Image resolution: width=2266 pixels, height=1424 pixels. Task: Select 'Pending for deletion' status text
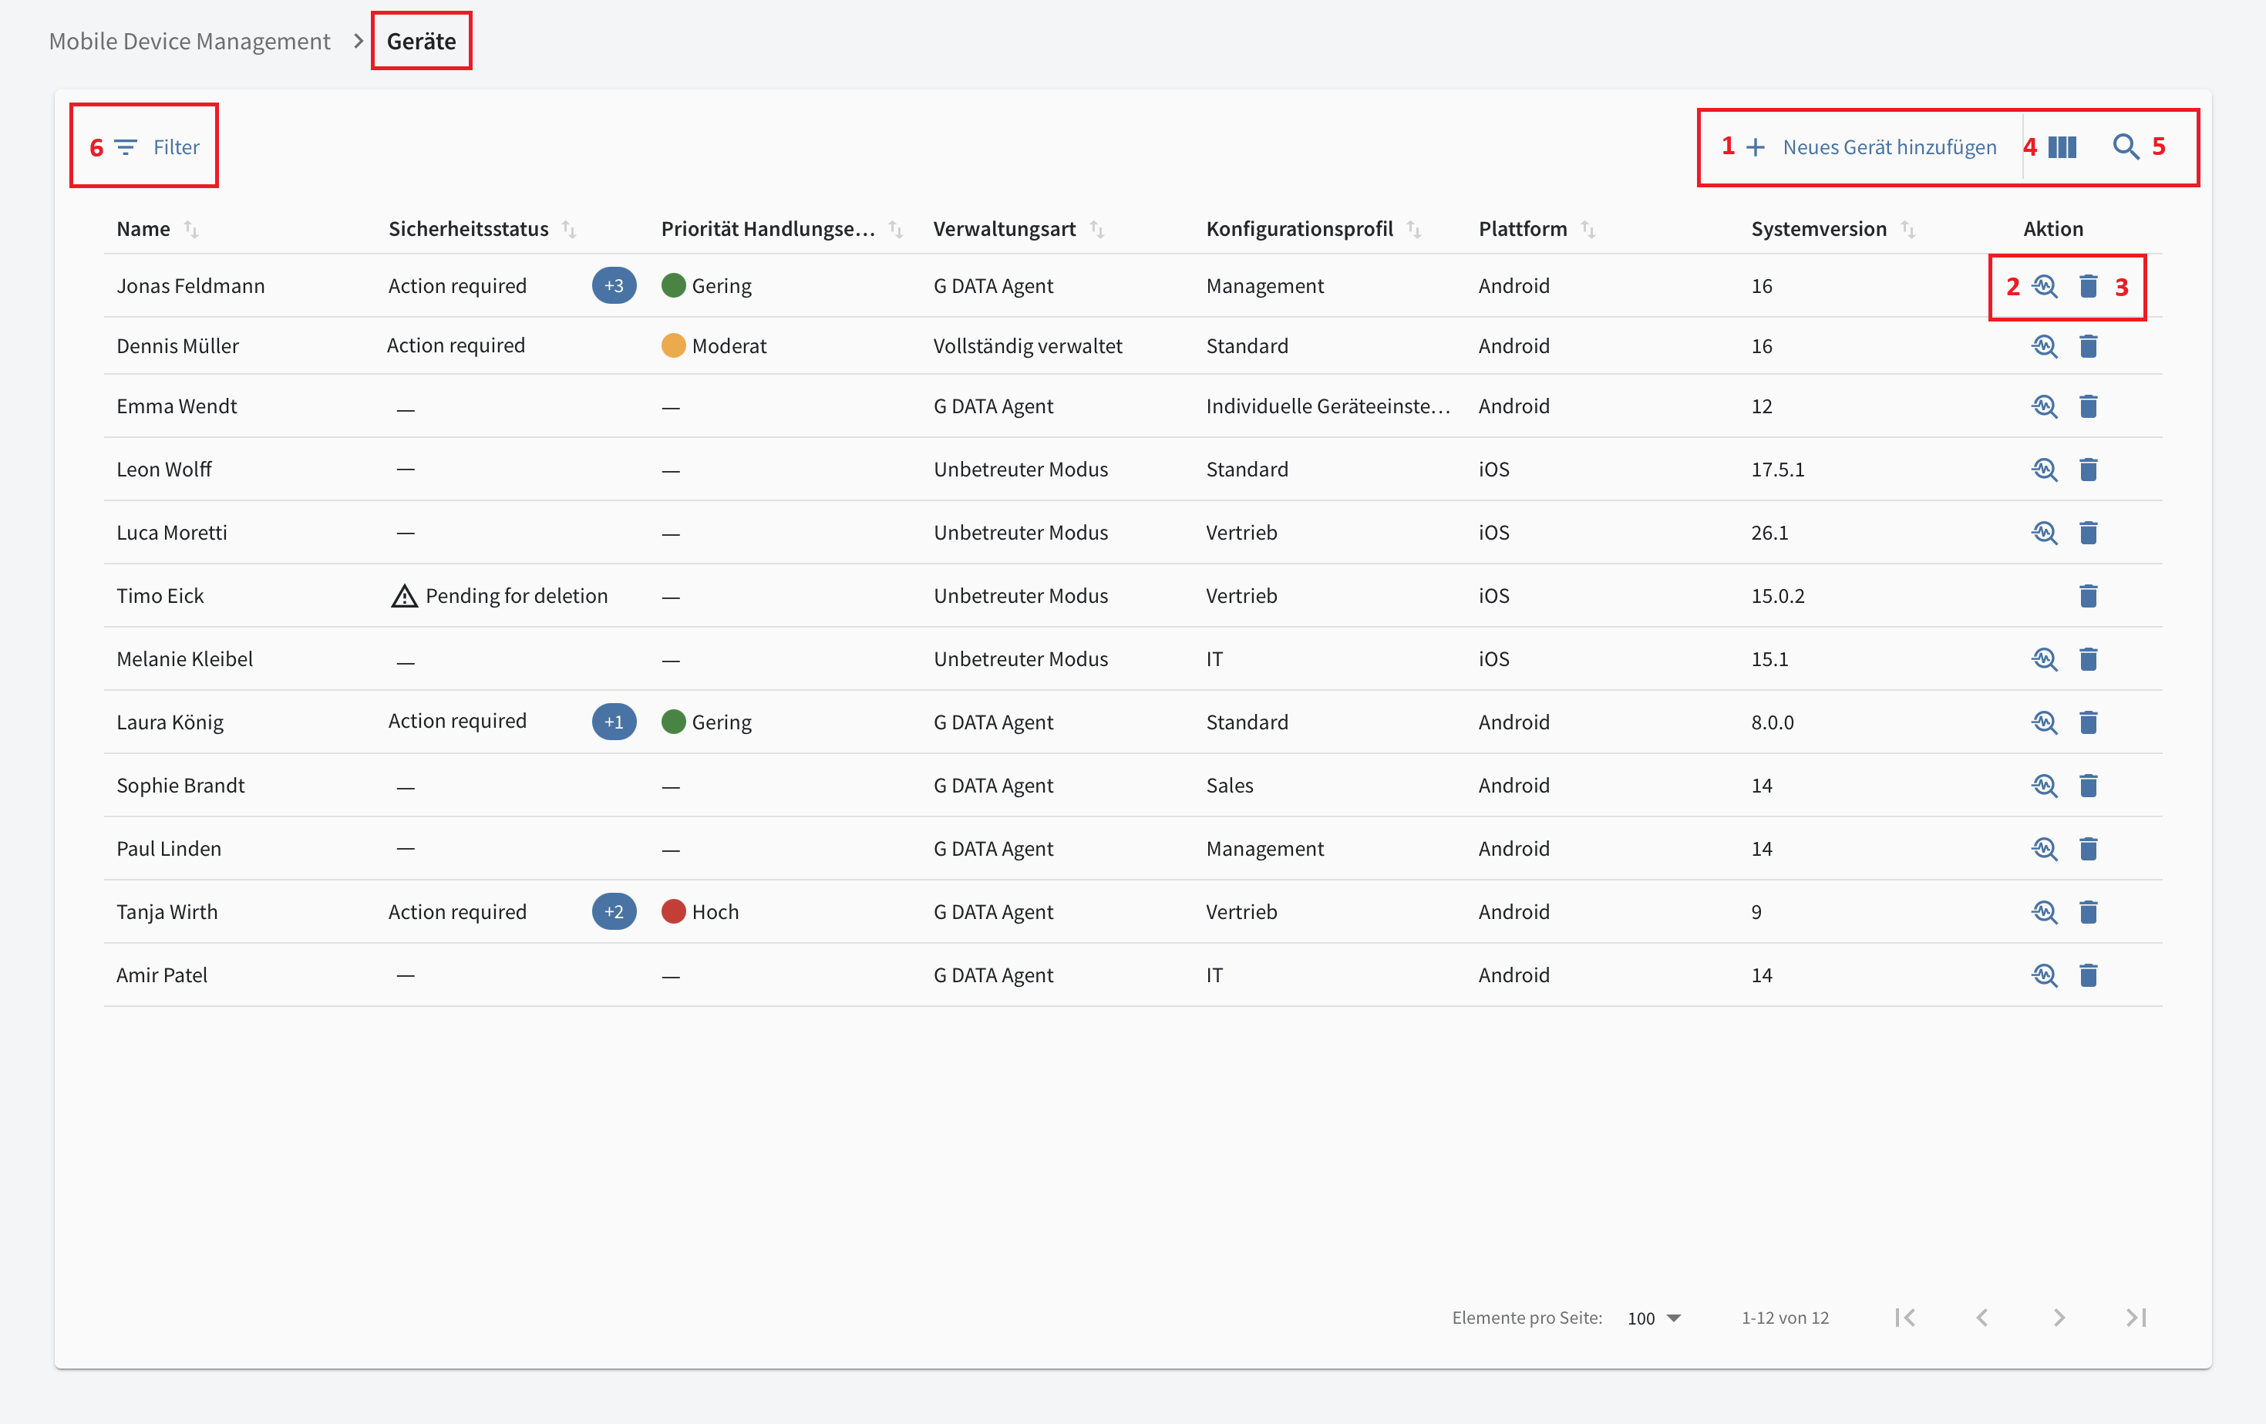click(x=517, y=596)
